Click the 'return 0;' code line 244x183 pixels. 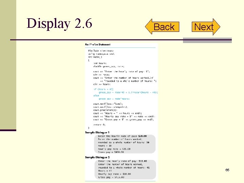tap(99, 125)
